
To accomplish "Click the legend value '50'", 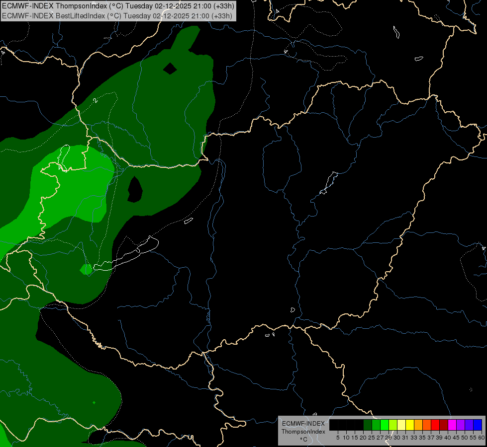I will click(465, 438).
